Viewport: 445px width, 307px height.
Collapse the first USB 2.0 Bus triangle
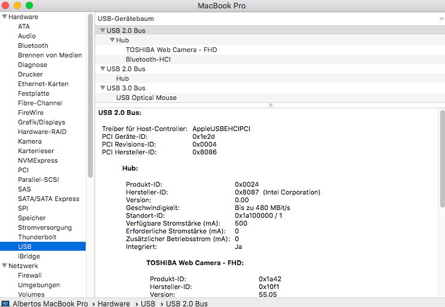(102, 31)
